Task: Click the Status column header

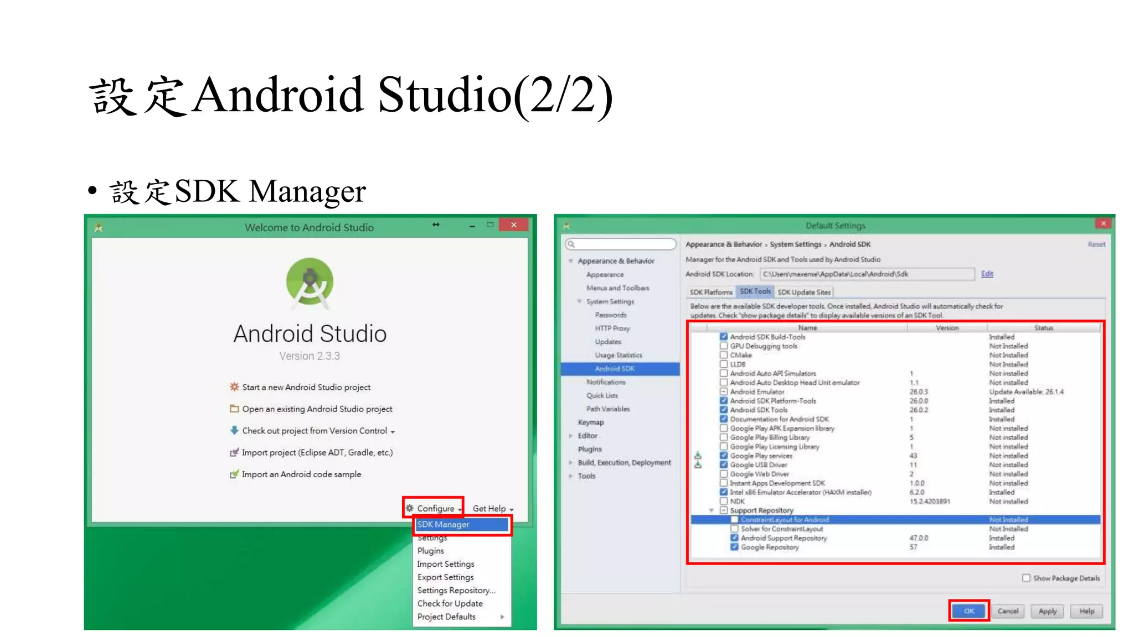Action: tap(1044, 328)
